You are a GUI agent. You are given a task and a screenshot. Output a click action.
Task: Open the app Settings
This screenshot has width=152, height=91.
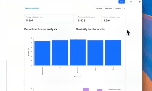pyautogui.click(x=118, y=8)
